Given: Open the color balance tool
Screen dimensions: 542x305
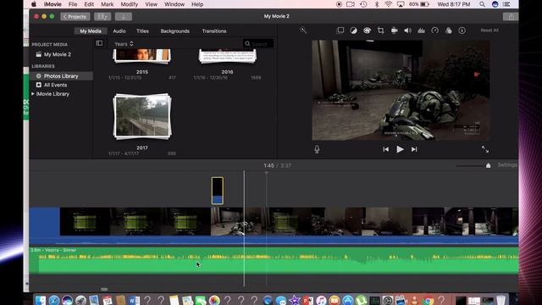Looking at the screenshot, I should tap(353, 30).
